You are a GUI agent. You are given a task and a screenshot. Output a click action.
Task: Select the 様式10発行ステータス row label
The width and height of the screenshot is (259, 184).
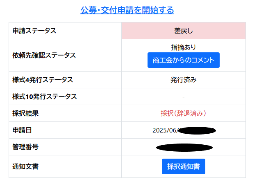pyautogui.click(x=44, y=96)
